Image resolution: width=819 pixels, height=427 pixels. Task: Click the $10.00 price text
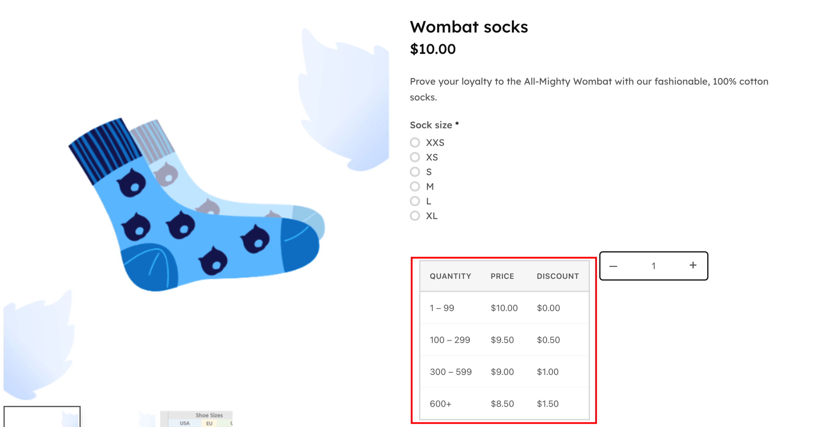(433, 49)
